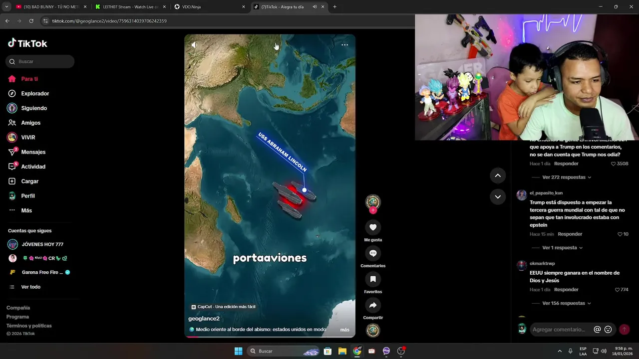Toggle microphone icon in system tray
The width and height of the screenshot is (639, 359).
point(570,351)
